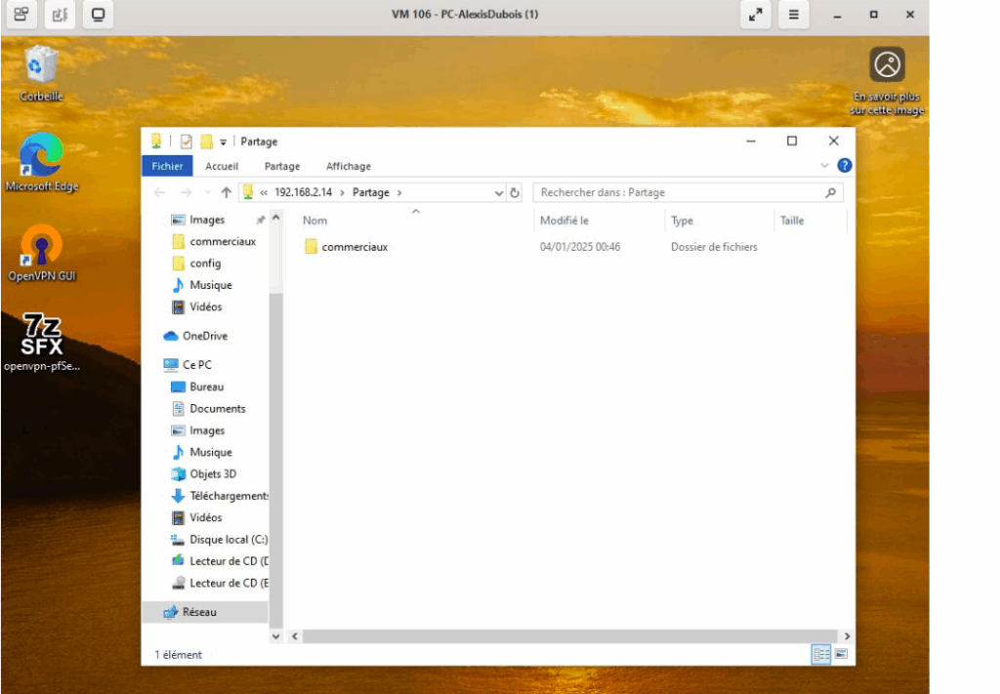Click the '1 élément' status bar text
Viewport: 1000px width, 694px height.
tap(178, 655)
